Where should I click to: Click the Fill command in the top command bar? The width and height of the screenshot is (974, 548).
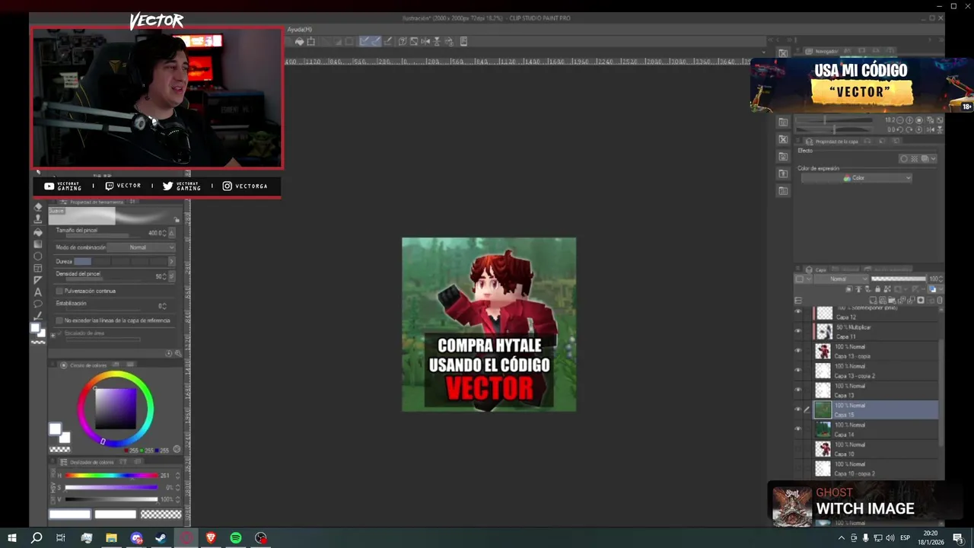tap(300, 42)
